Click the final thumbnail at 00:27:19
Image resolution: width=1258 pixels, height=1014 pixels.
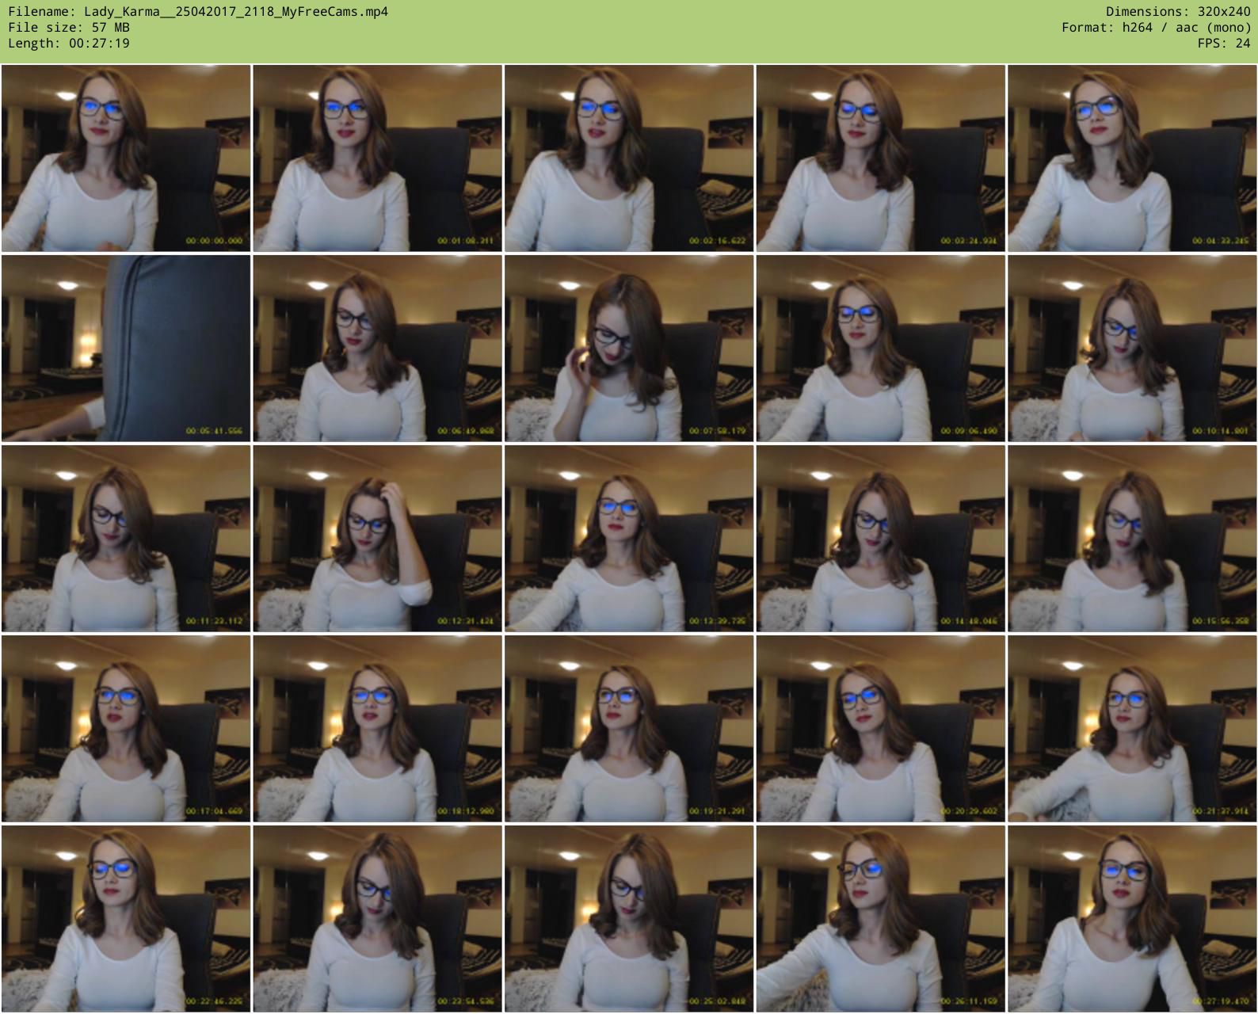coord(1132,918)
